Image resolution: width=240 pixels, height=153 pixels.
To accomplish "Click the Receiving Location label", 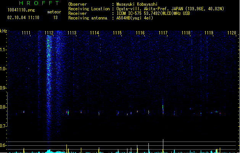I will (89, 9).
